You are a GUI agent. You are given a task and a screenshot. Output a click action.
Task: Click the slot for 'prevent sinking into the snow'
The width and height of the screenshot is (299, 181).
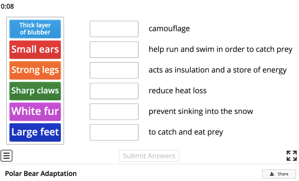[x=114, y=111]
